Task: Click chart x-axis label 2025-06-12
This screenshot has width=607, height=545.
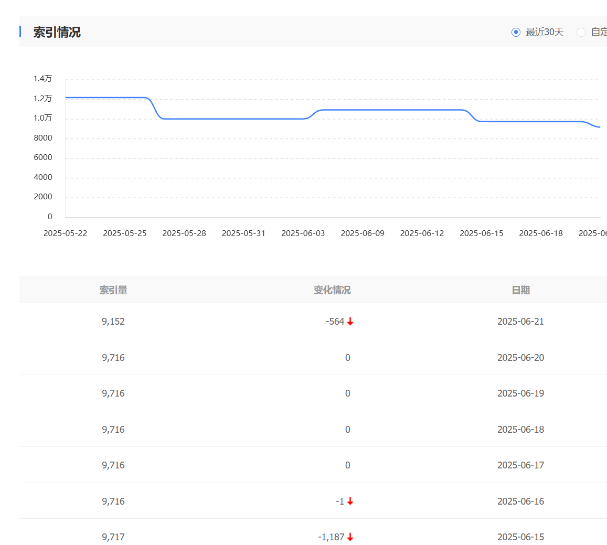Action: click(422, 233)
